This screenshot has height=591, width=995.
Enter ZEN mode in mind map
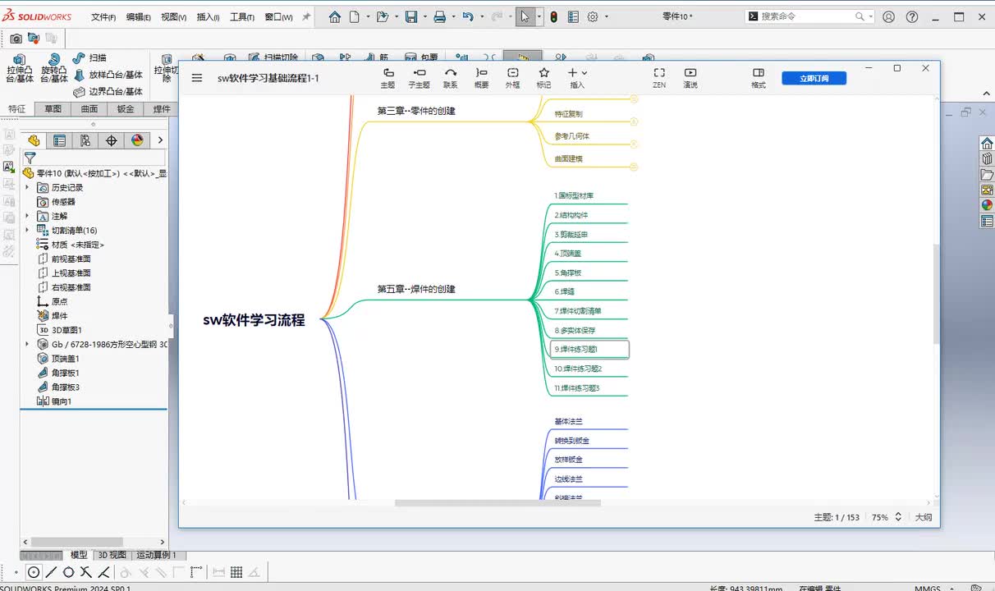pyautogui.click(x=659, y=78)
